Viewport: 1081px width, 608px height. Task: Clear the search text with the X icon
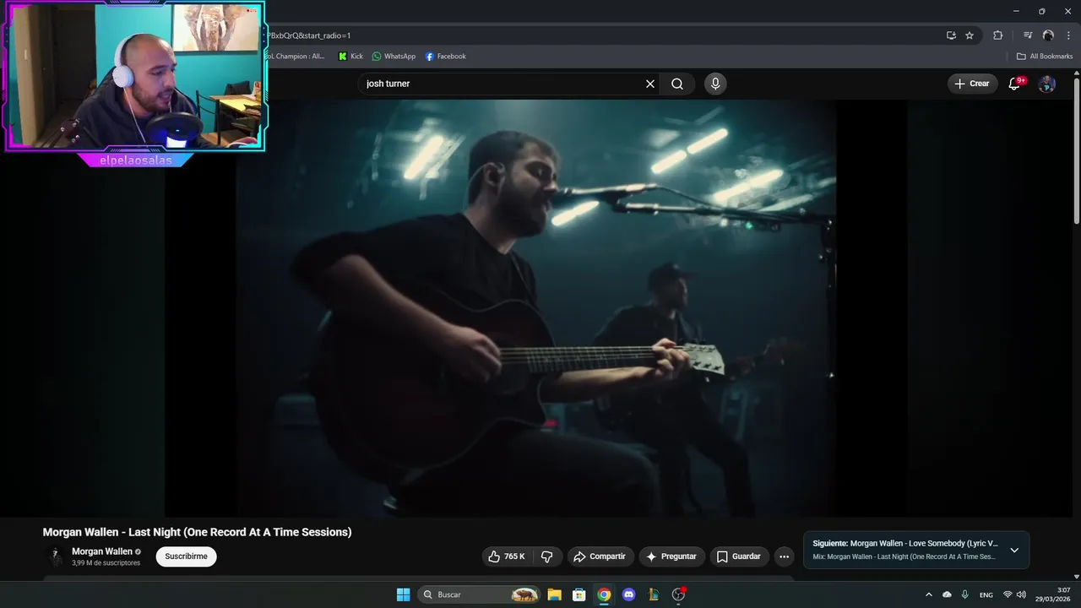click(650, 84)
